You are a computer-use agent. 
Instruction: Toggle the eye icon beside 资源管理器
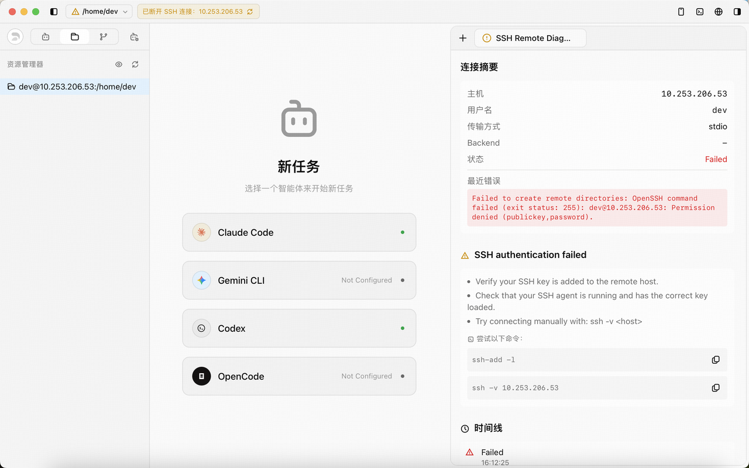(118, 64)
